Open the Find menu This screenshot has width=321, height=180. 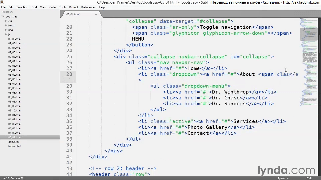point(34,7)
